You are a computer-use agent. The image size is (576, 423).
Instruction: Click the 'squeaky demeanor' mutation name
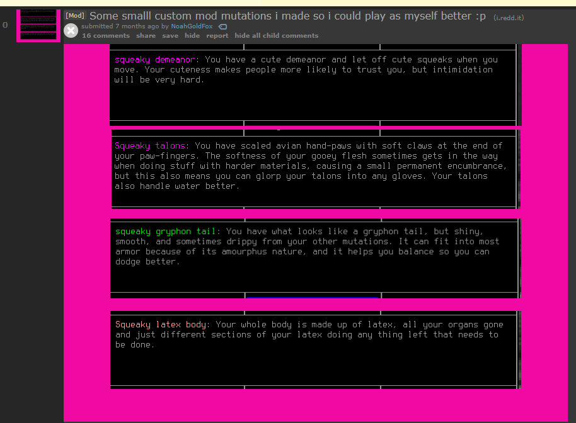(x=154, y=59)
